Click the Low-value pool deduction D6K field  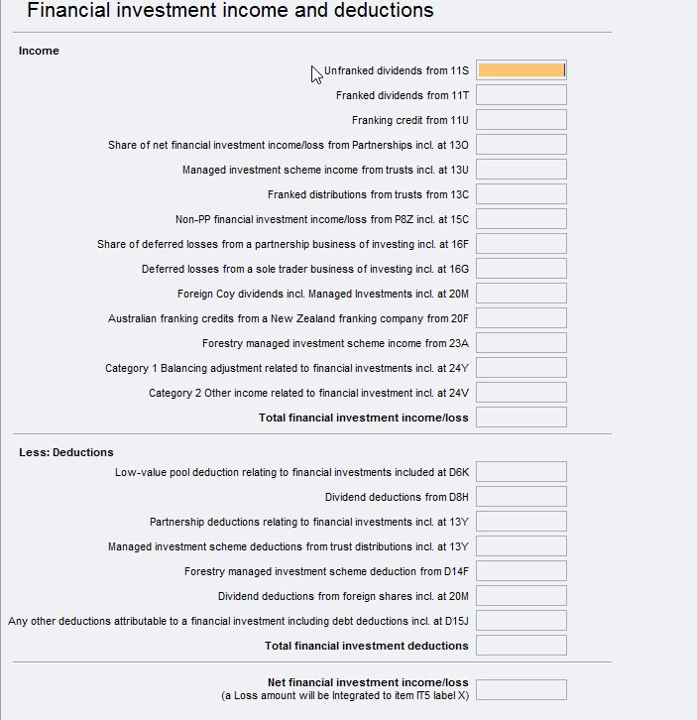(521, 472)
